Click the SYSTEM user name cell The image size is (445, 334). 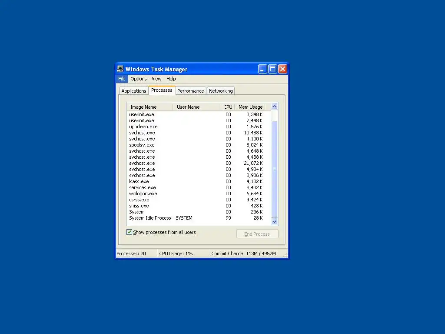[x=184, y=218]
